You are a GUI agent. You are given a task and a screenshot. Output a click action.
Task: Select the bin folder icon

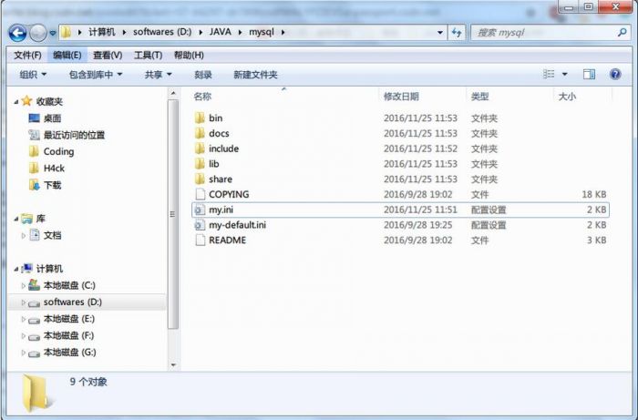(200, 118)
